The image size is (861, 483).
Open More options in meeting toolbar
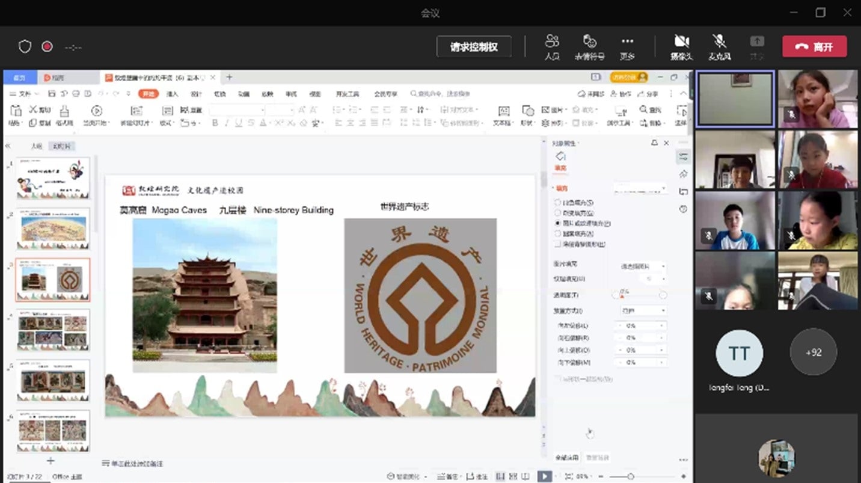point(628,46)
